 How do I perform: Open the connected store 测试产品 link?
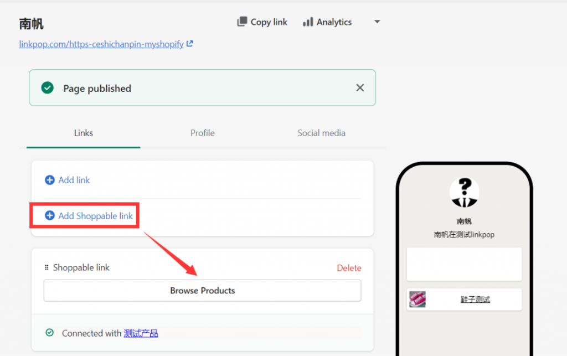coord(141,333)
